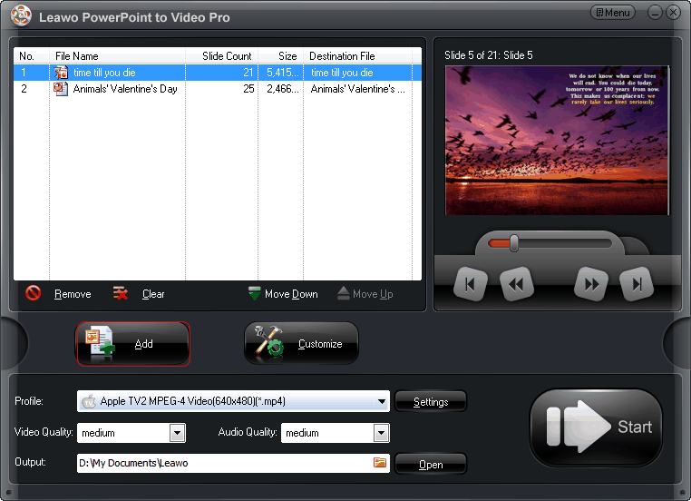Viewport: 691px width, 501px height.
Task: Click the Leawo app logo icon
Action: pyautogui.click(x=21, y=15)
